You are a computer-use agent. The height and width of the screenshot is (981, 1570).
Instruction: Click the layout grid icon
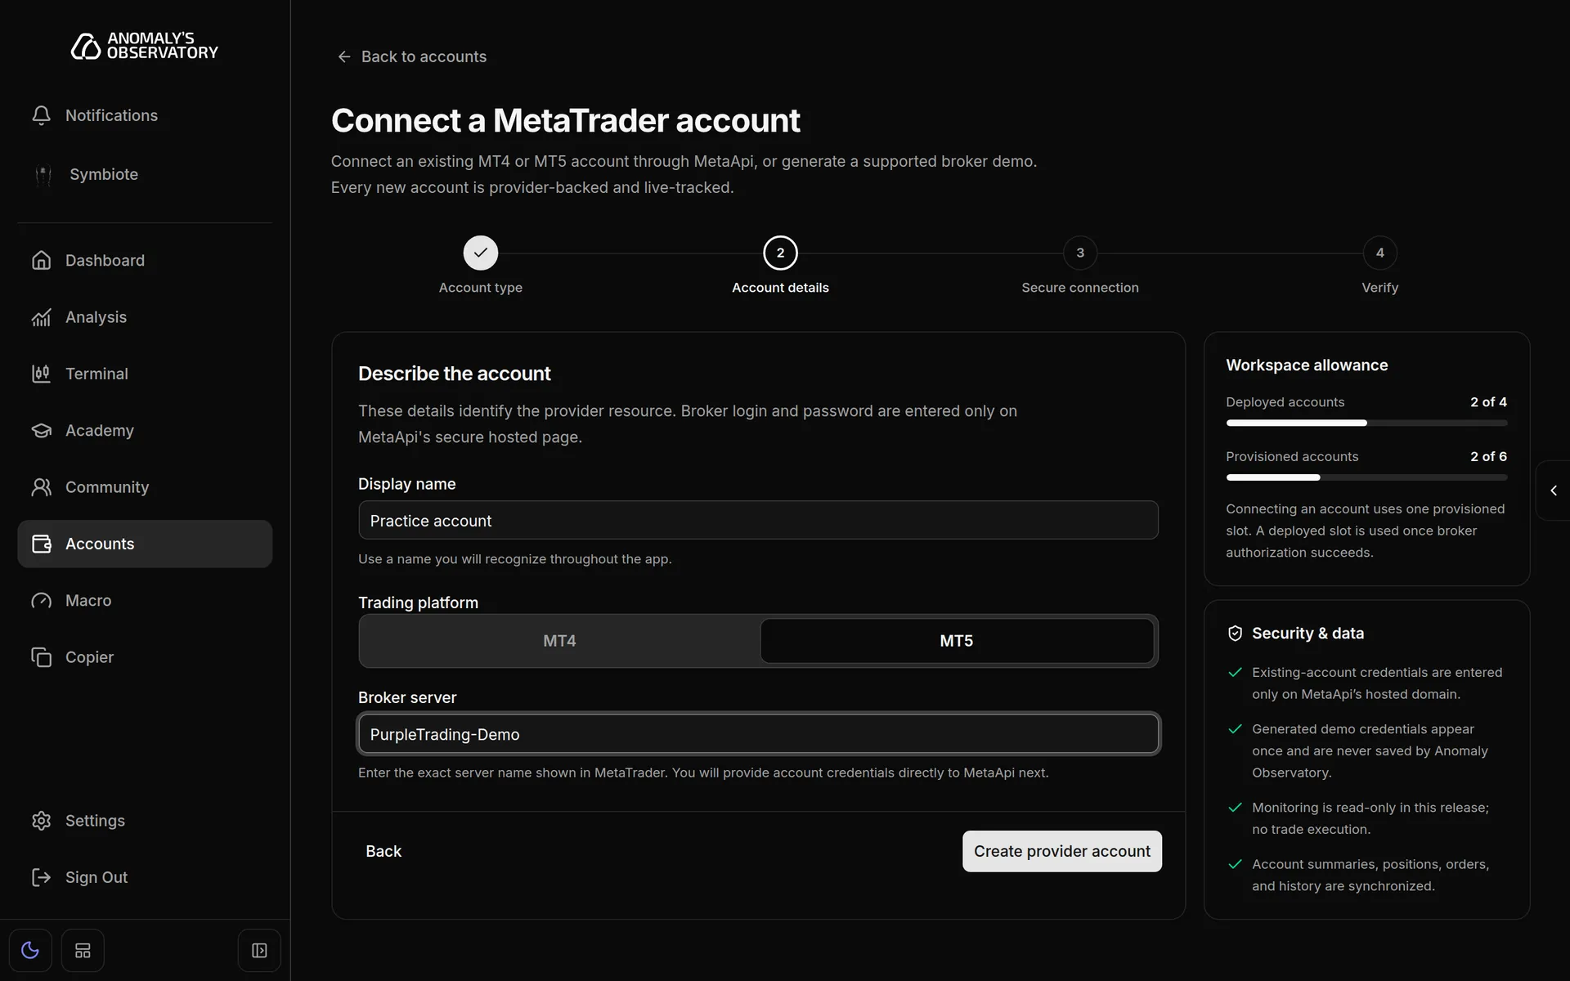coord(83,951)
